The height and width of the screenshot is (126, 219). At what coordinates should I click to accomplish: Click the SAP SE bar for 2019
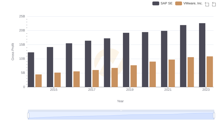click(126, 60)
